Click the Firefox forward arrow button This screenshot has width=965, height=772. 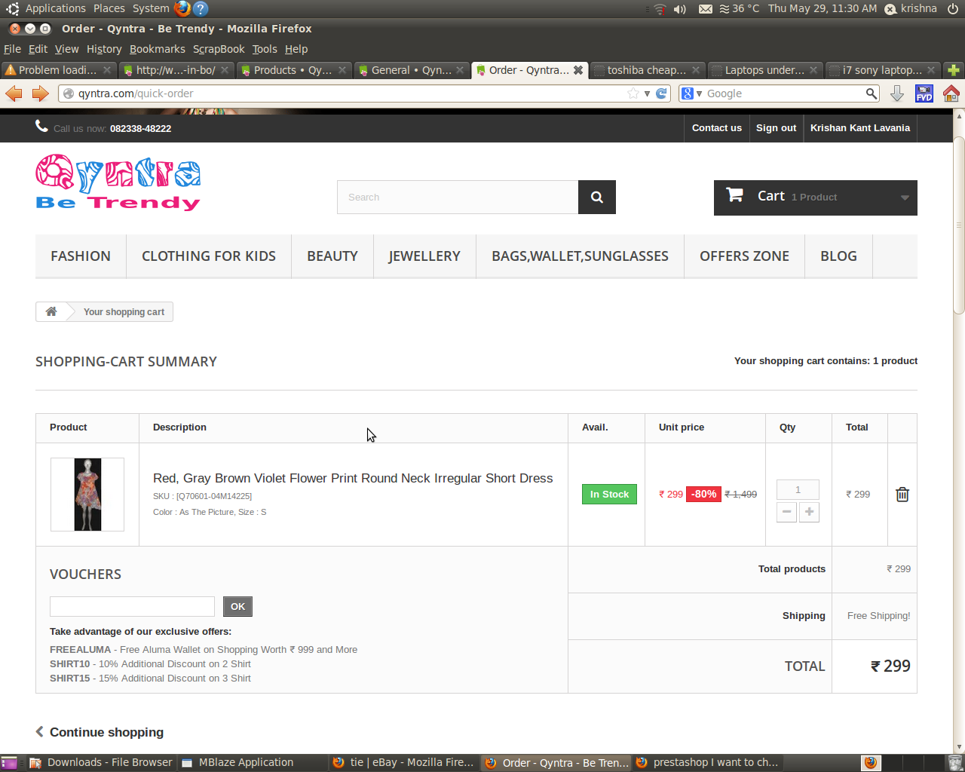coord(40,93)
